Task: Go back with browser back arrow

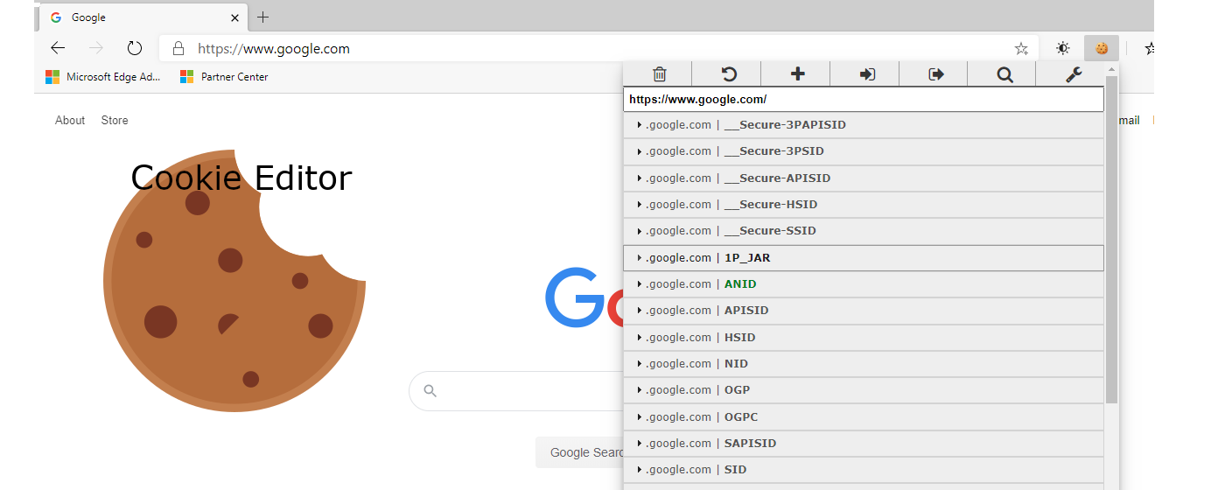Action: coord(58,48)
